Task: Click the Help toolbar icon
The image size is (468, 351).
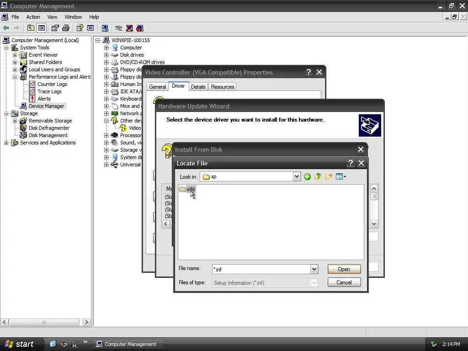Action: 80,28
